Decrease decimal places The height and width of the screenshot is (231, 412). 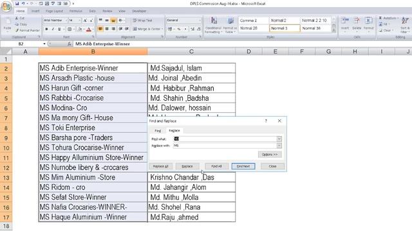pyautogui.click(x=199, y=29)
